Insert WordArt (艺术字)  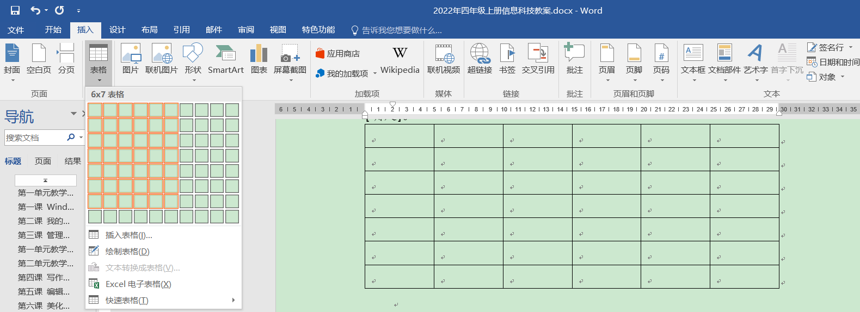tap(755, 63)
